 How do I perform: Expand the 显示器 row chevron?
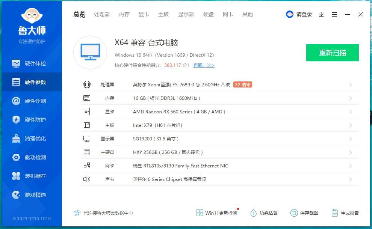tap(351, 139)
